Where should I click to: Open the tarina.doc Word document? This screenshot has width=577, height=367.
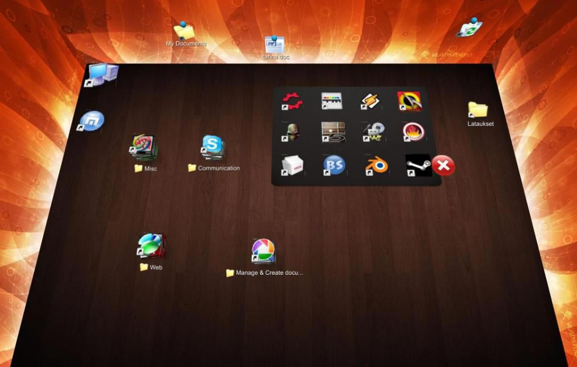(275, 44)
